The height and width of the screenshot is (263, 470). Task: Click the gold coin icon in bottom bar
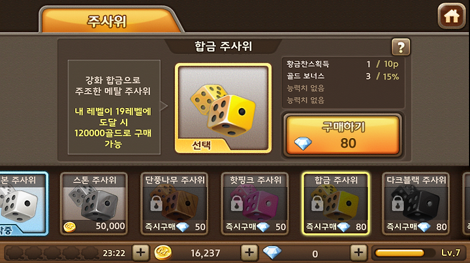pos(163,253)
